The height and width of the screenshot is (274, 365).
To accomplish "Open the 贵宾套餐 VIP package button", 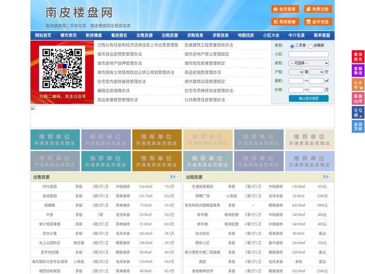I will point(285,22).
